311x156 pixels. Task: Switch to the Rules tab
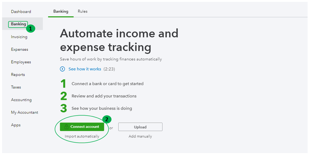click(82, 11)
